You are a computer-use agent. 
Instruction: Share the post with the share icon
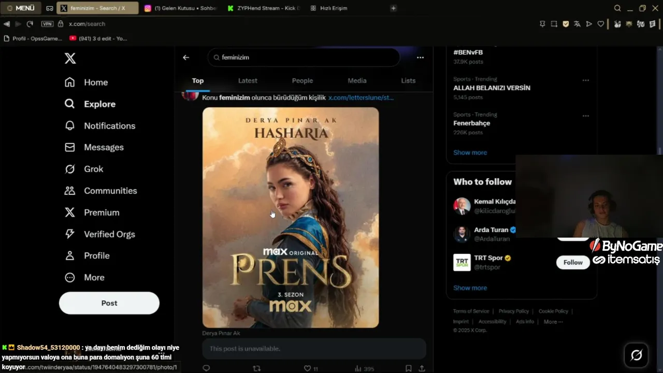click(422, 368)
